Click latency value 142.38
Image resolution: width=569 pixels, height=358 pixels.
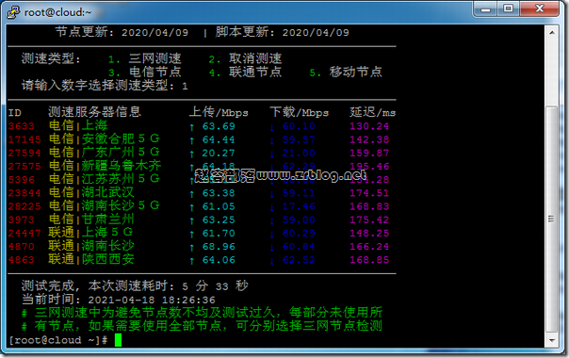point(369,139)
